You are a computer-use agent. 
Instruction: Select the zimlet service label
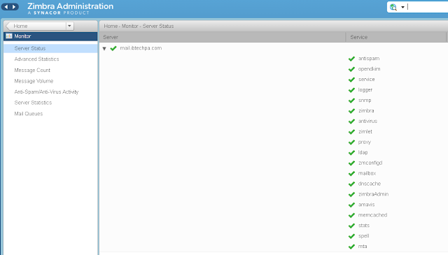[365, 131]
